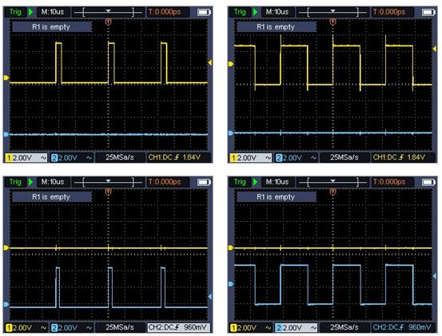Click orange trigger position marker in bottom-left scope

[108, 192]
